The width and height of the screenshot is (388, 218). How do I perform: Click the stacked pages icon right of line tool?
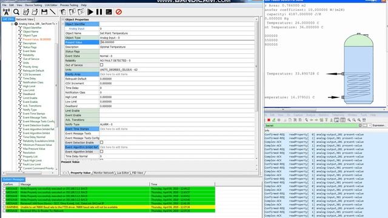(63, 12)
